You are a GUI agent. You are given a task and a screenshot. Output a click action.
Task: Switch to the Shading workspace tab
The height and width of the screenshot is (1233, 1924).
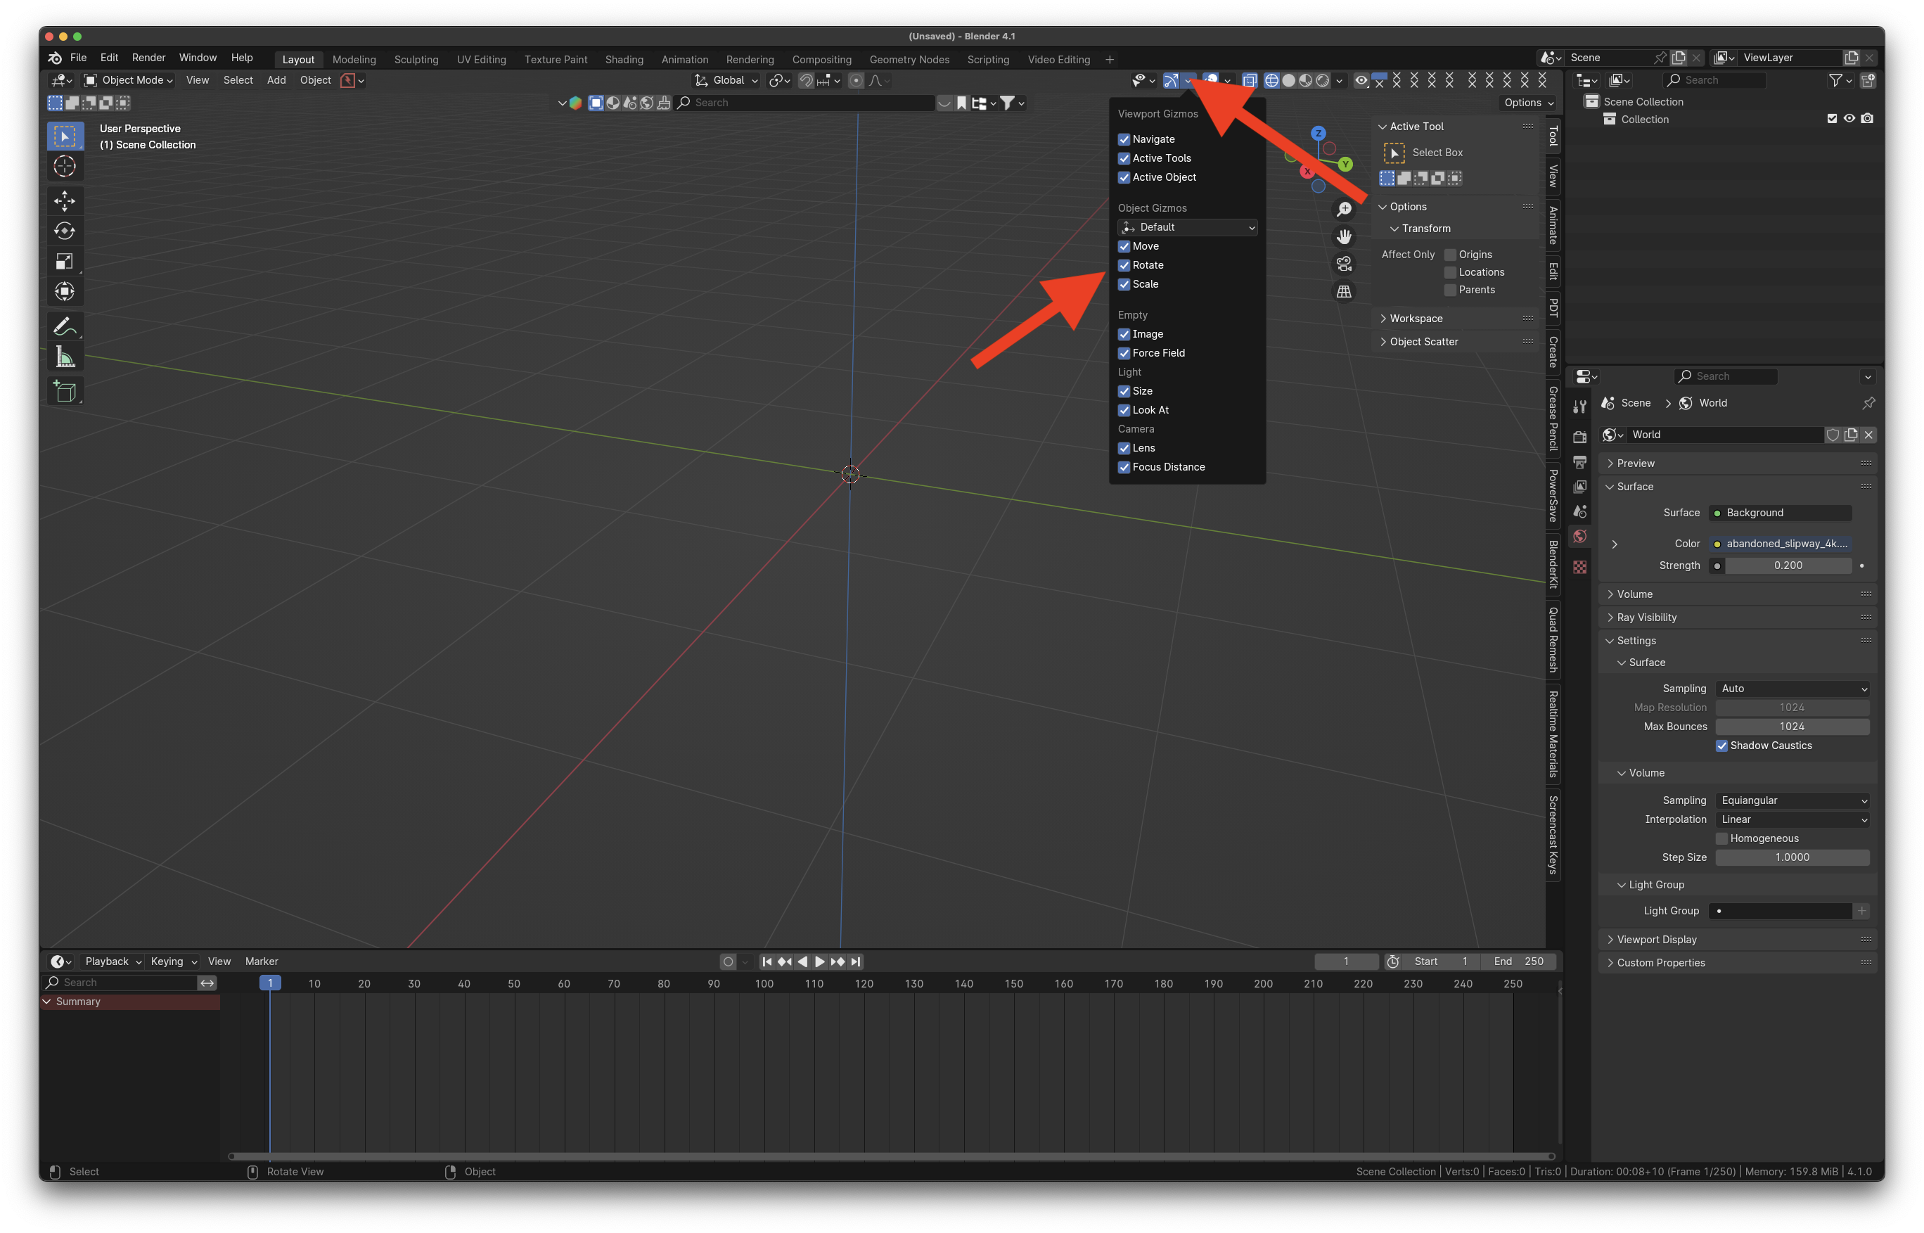[x=624, y=59]
